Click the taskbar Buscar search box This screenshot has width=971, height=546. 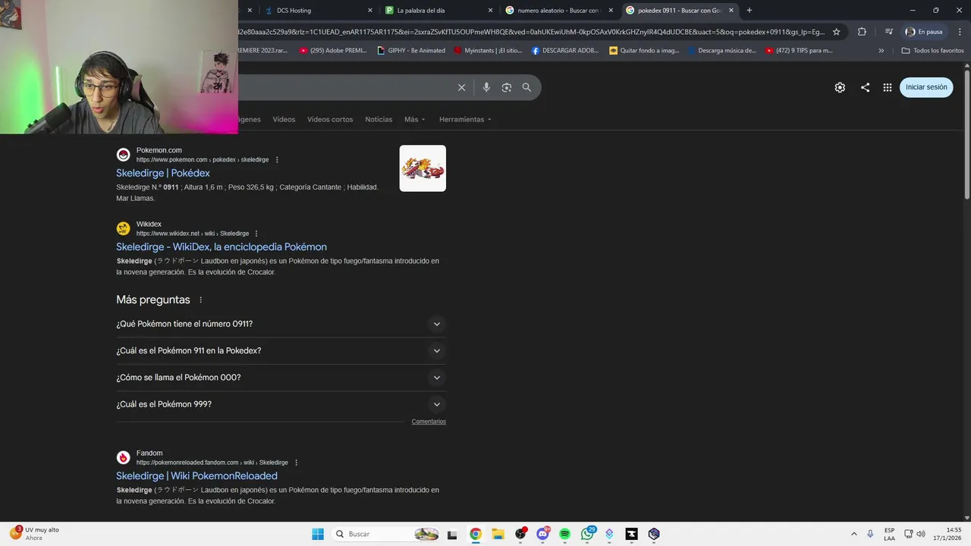(x=387, y=534)
